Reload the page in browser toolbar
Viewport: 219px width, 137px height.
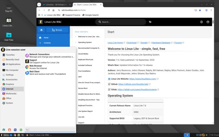pyautogui.click(x=49, y=10)
